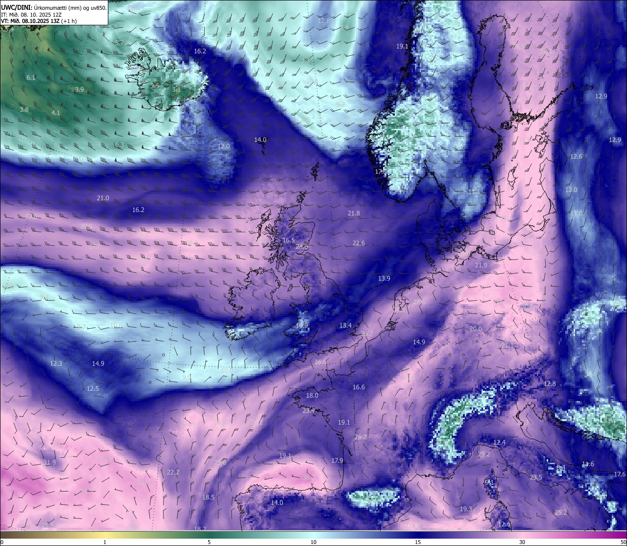Click the 5 label on color scale

(209, 542)
